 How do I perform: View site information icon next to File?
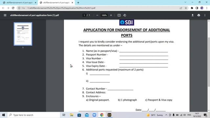[x=19, y=8]
